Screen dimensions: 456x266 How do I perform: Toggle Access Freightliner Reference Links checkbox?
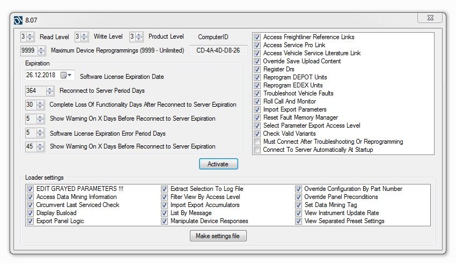258,38
